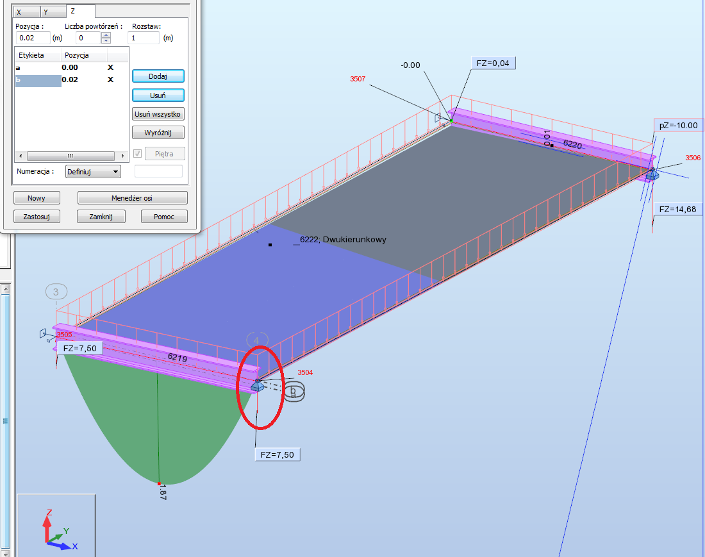
Task: Open help via the Pomoc button
Action: pyautogui.click(x=164, y=216)
